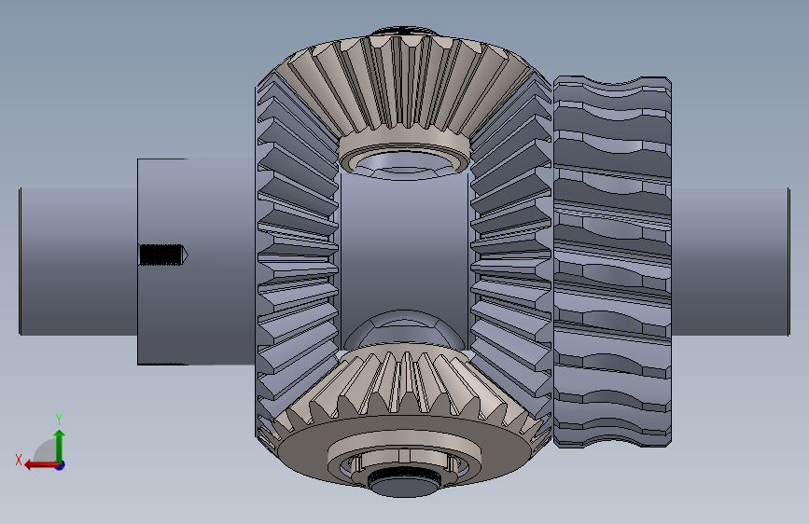
Task: Pick the right gray bevel side gear
Action: (x=510, y=258)
